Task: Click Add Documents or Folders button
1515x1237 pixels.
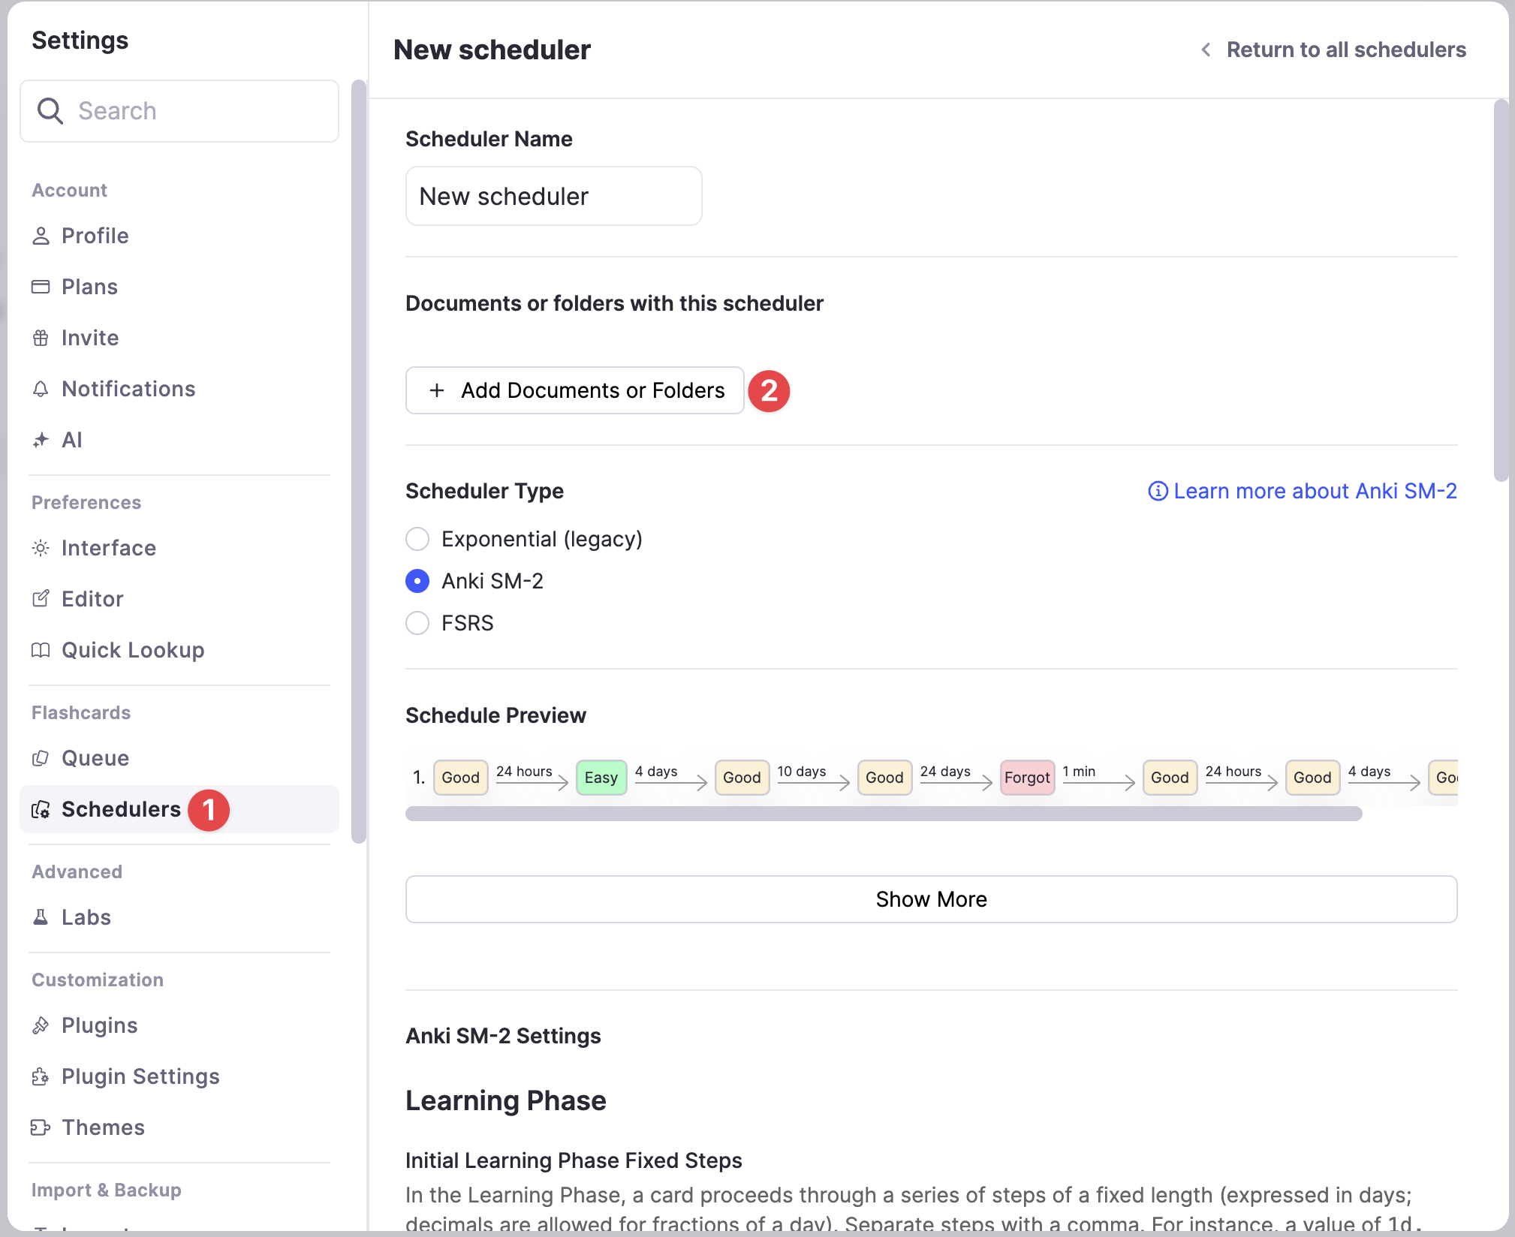Action: click(x=575, y=390)
